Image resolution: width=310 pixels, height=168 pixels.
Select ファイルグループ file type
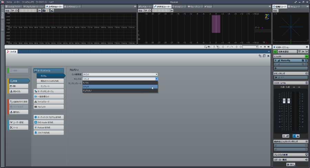(49, 102)
